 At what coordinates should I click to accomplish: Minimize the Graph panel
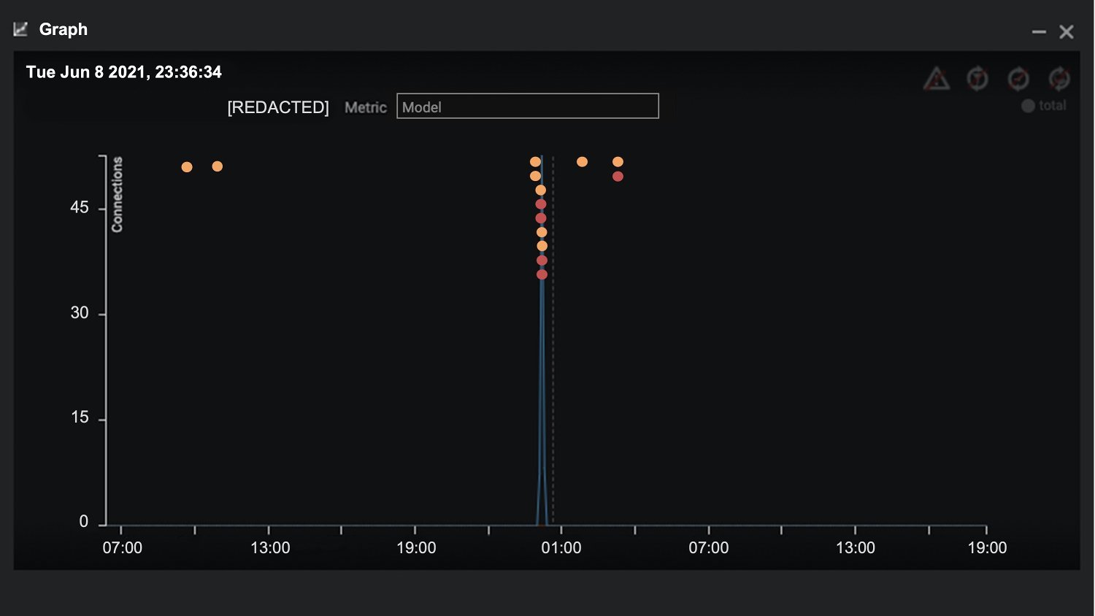coord(1039,32)
